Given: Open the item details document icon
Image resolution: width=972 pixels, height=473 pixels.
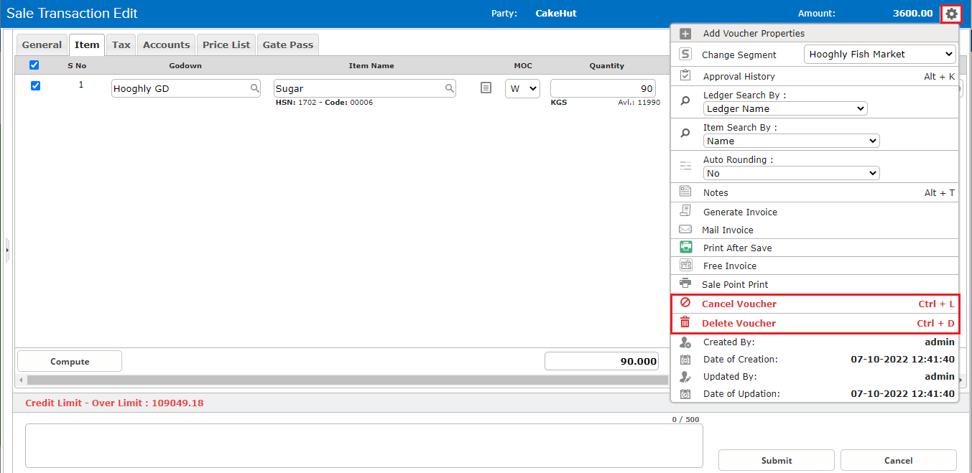Looking at the screenshot, I should pyautogui.click(x=486, y=88).
